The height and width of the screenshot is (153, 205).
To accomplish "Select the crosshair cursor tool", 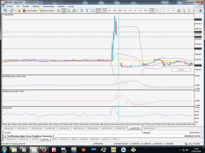I will click(157, 11).
